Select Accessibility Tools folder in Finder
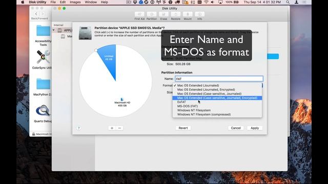Viewport: 328px width, 184px height. pos(43,35)
